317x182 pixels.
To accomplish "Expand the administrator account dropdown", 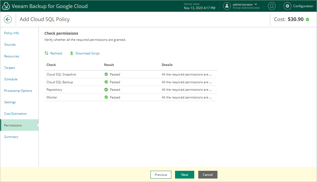I will tap(256, 4).
